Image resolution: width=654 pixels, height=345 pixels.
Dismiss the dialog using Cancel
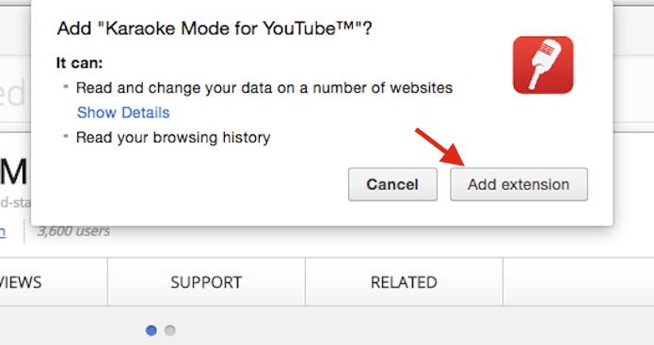tap(392, 184)
